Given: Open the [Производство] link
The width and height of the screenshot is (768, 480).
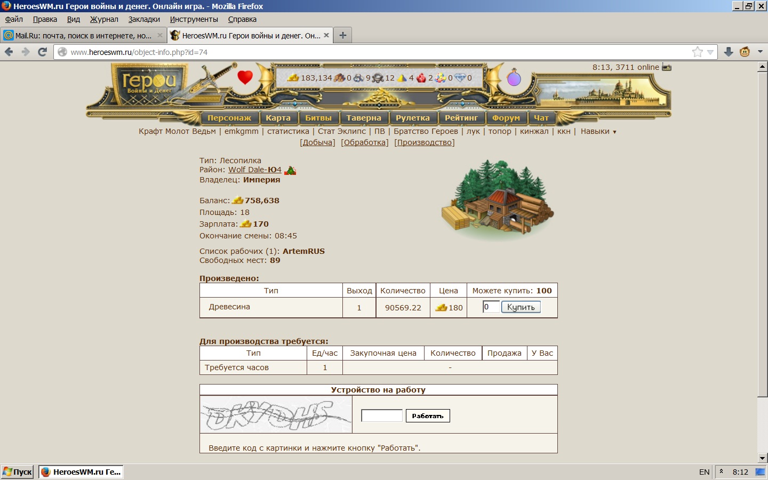Looking at the screenshot, I should pos(425,142).
